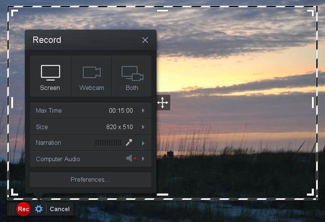Open settings gear in recorder toolbar
The height and width of the screenshot is (222, 325).
tap(39, 209)
